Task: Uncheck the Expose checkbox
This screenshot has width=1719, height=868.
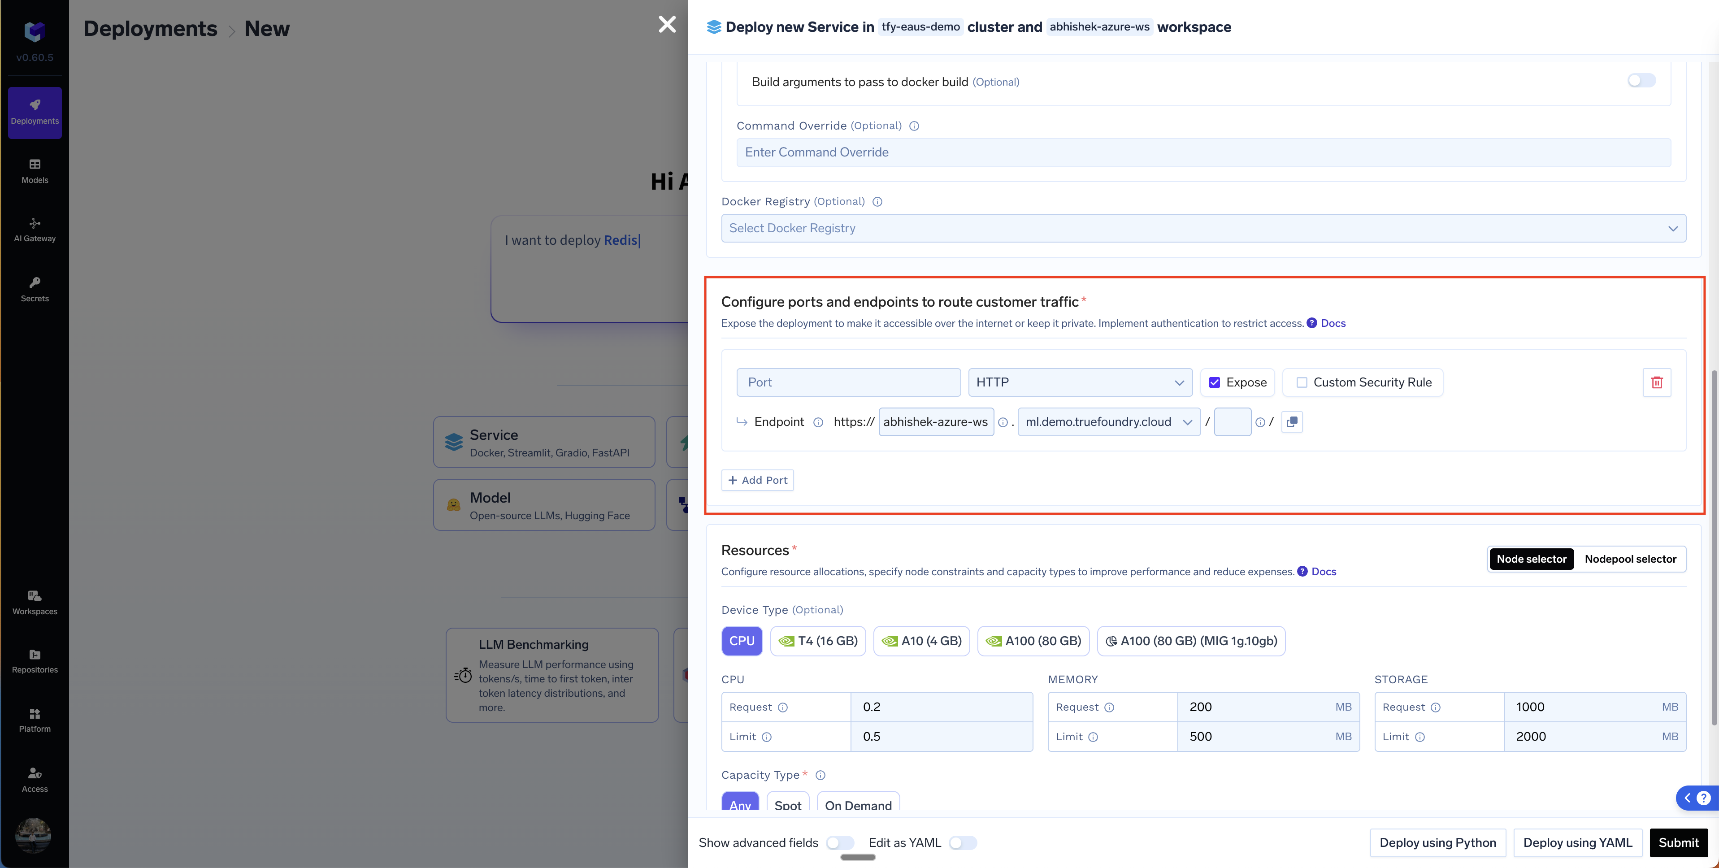Action: [x=1215, y=382]
